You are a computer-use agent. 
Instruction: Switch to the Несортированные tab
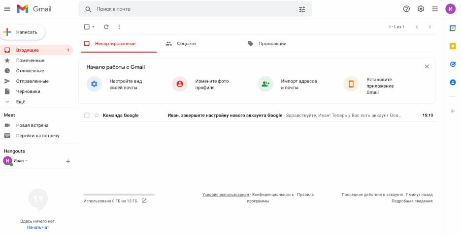(119, 44)
